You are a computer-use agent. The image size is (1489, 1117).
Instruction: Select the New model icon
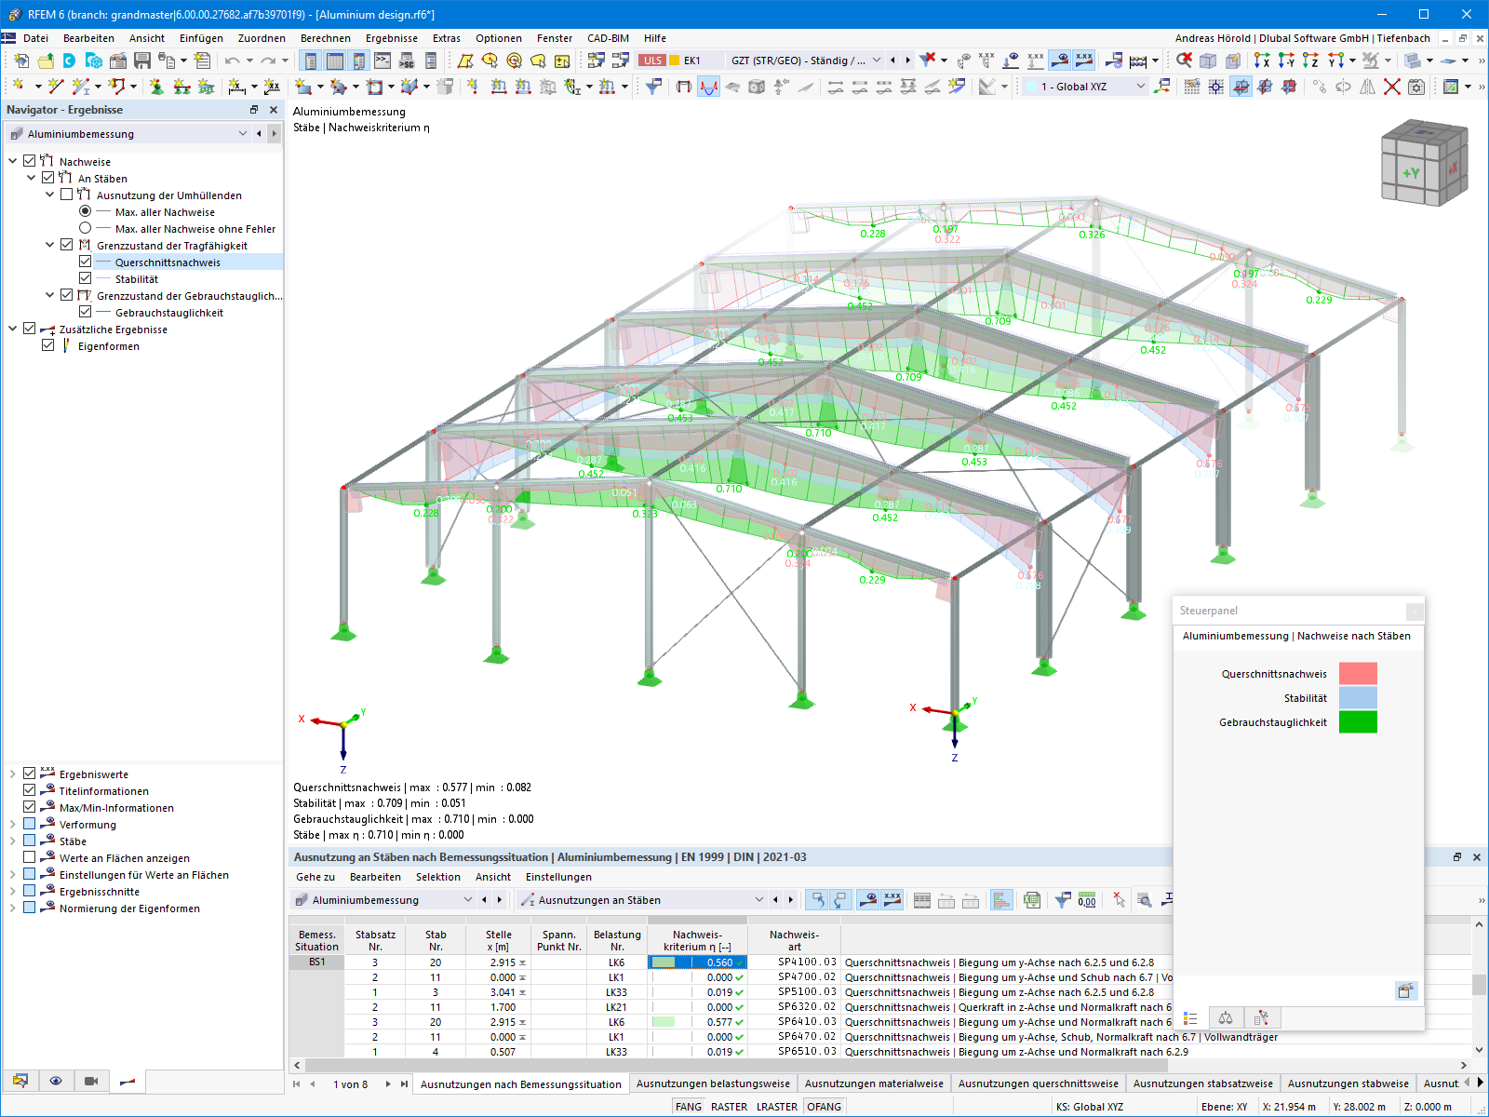[21, 61]
